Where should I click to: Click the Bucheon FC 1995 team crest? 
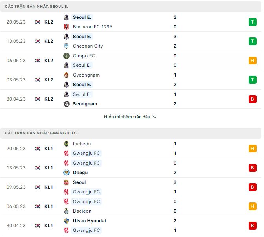pos(66,27)
